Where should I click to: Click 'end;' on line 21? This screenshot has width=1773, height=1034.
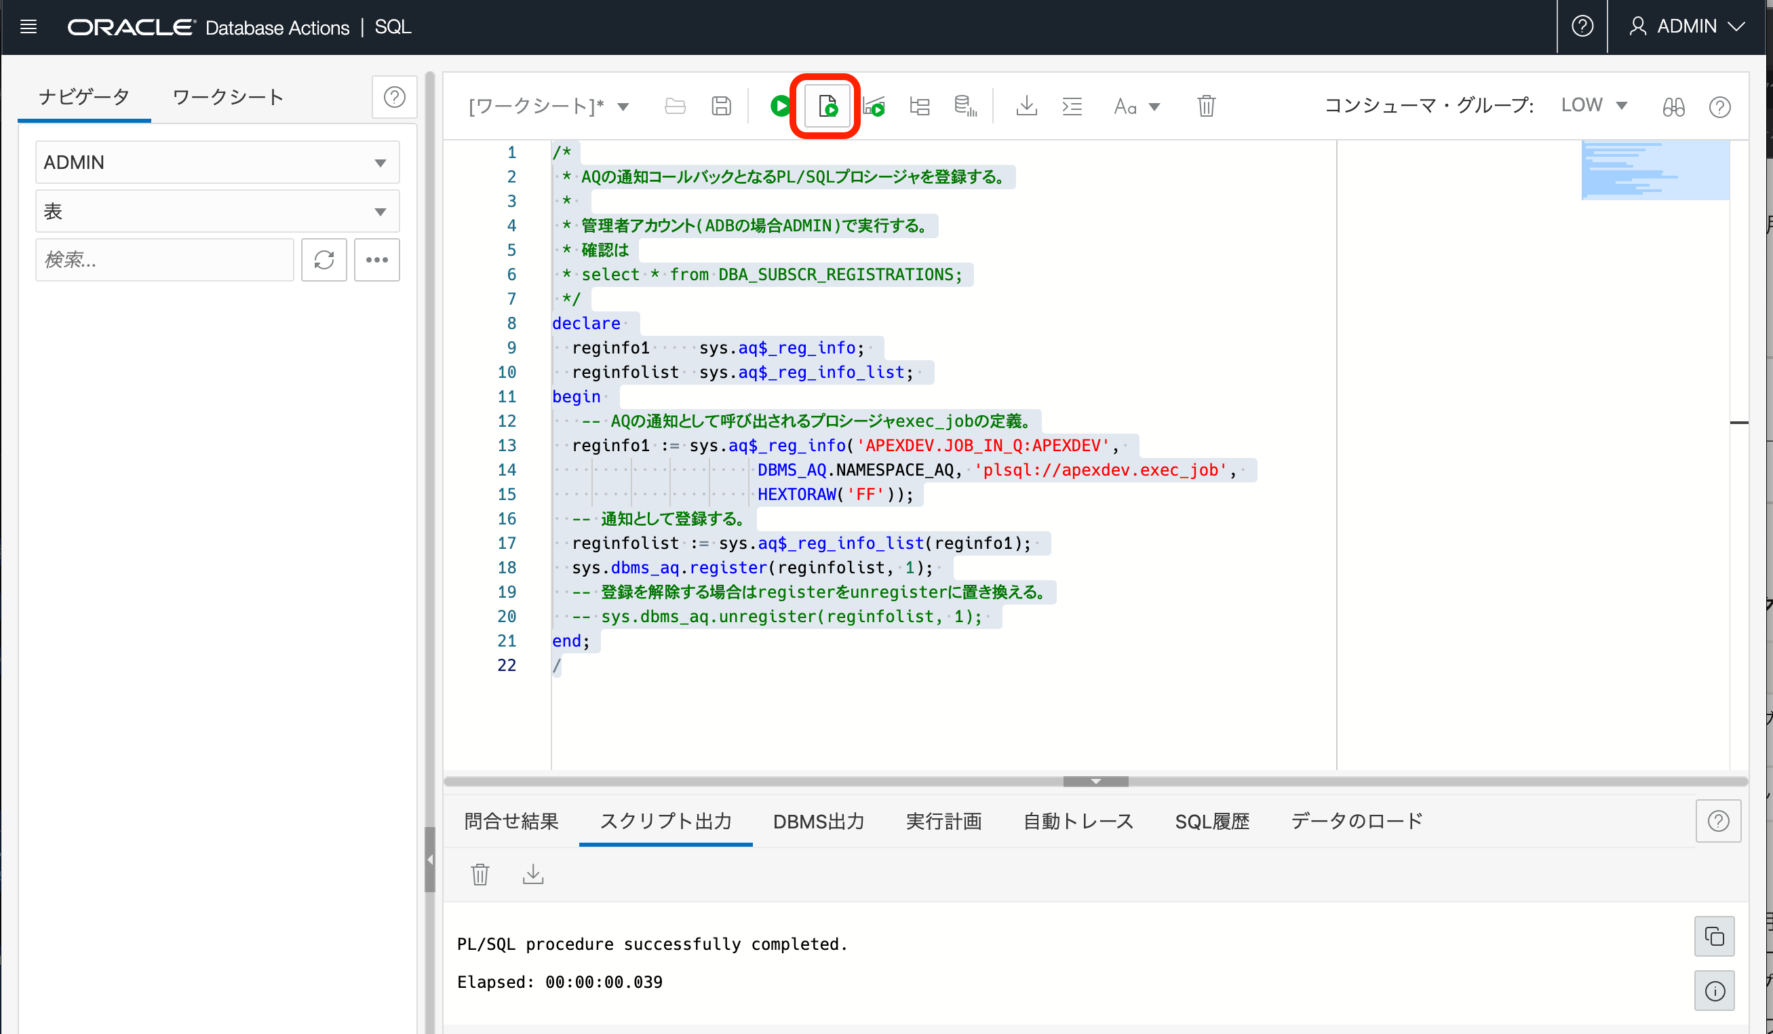[570, 641]
